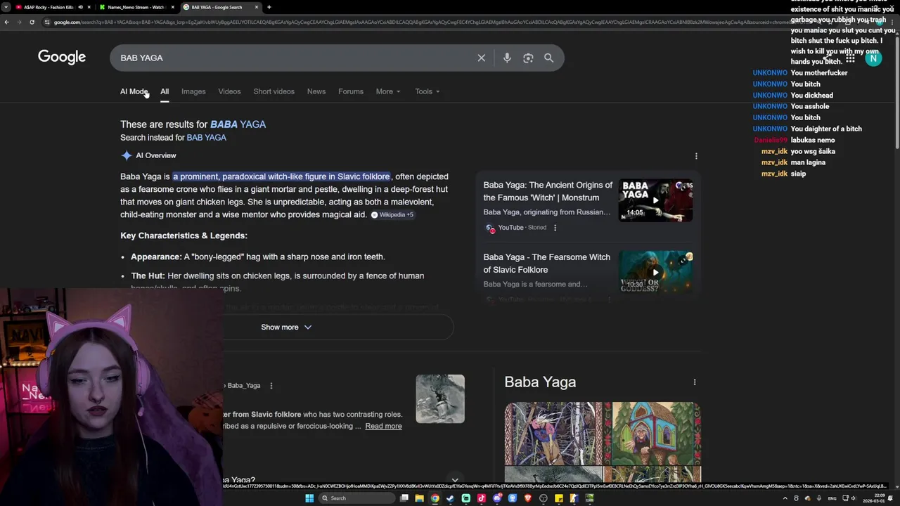
Task: Open the Google apps grid
Action: (850, 58)
